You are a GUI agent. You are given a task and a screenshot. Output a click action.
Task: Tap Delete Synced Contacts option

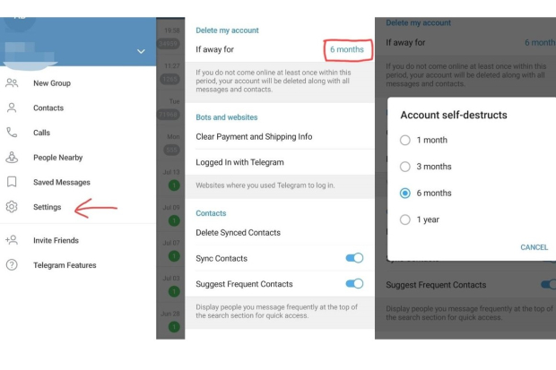[x=238, y=233]
